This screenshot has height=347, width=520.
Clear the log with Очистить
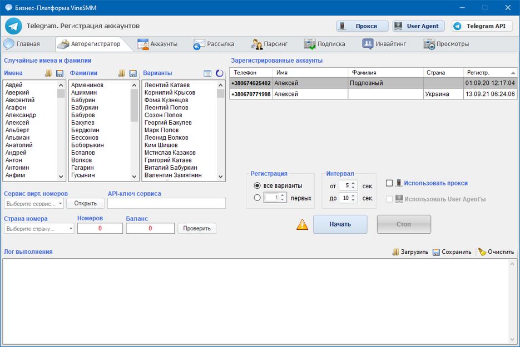click(496, 252)
